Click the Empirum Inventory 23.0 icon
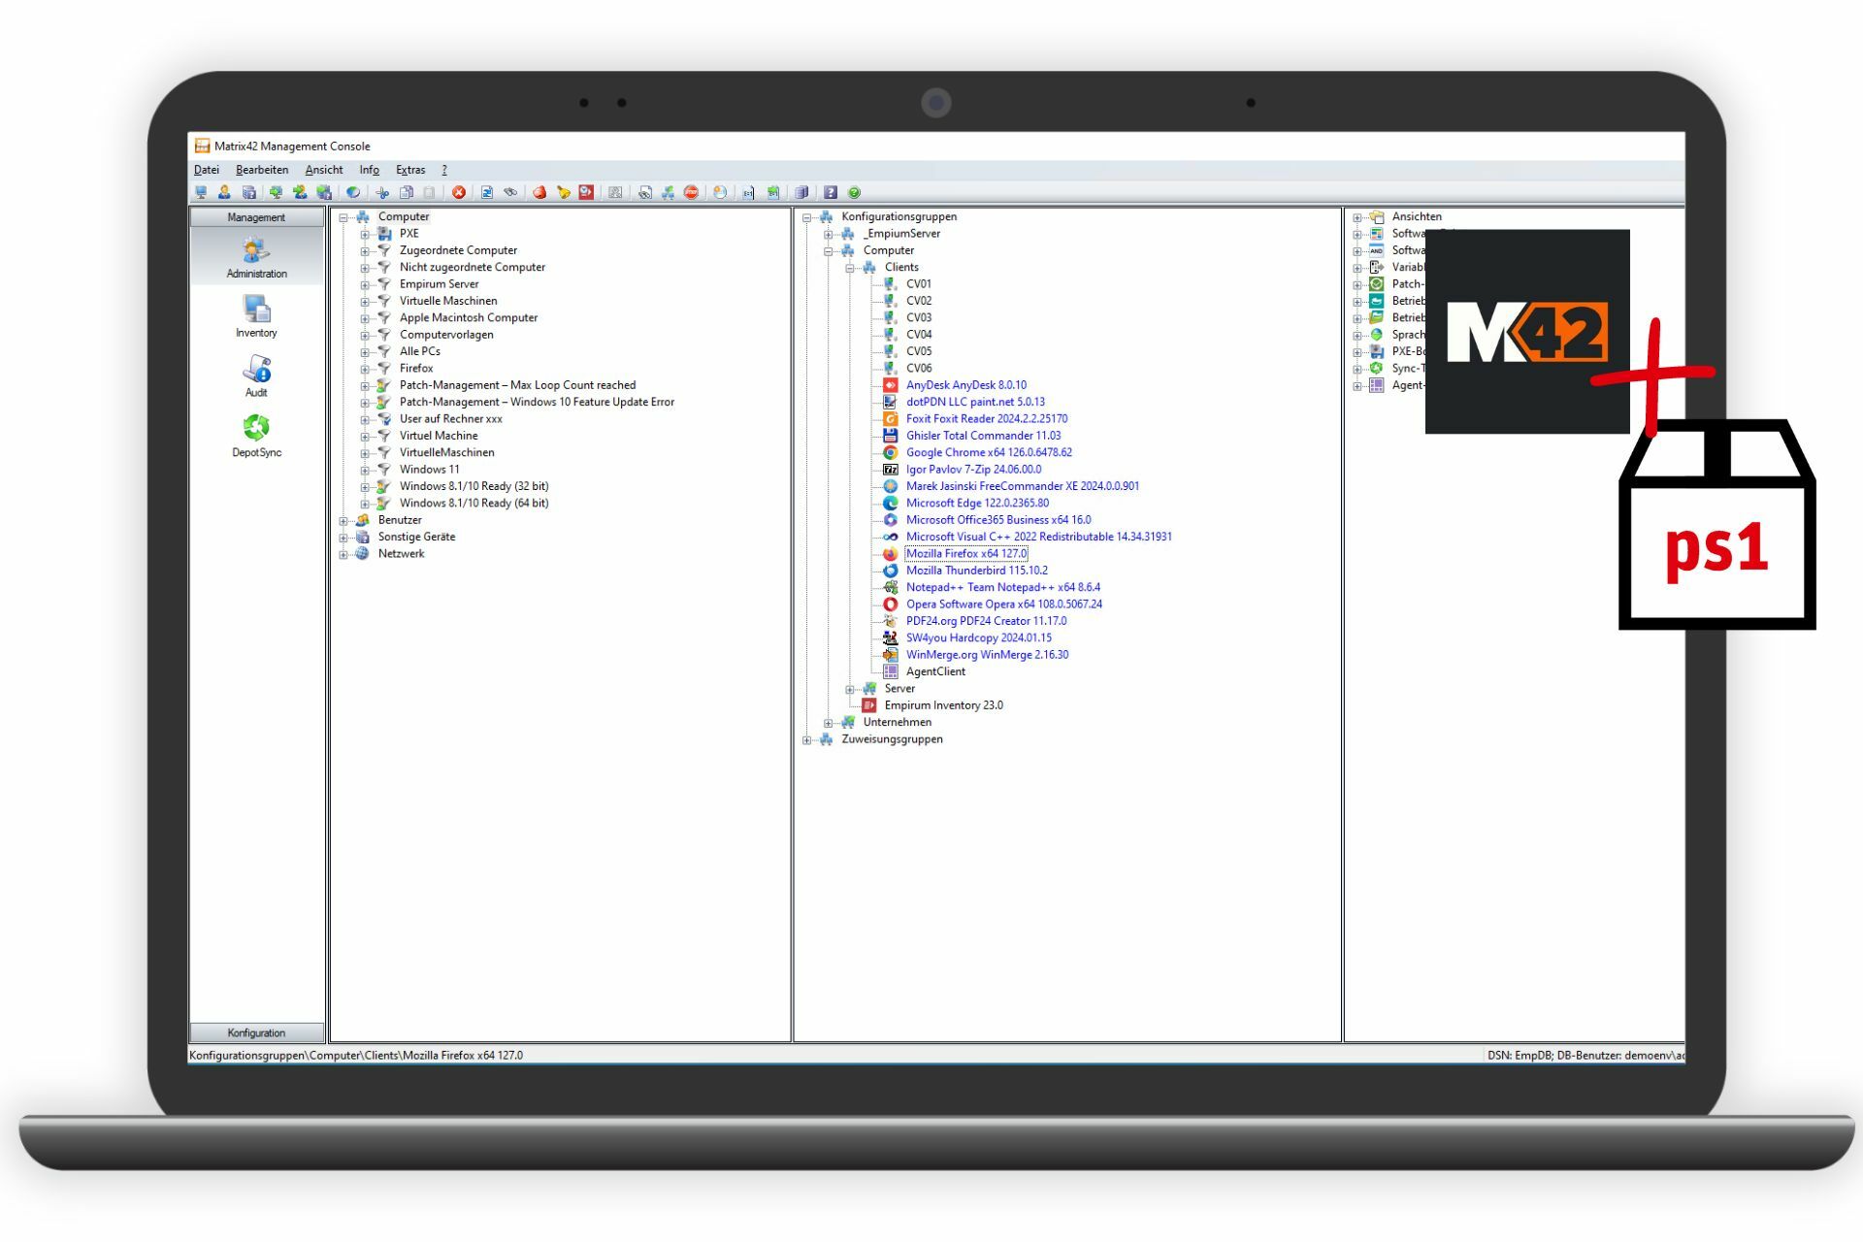This screenshot has width=1863, height=1242. [868, 705]
